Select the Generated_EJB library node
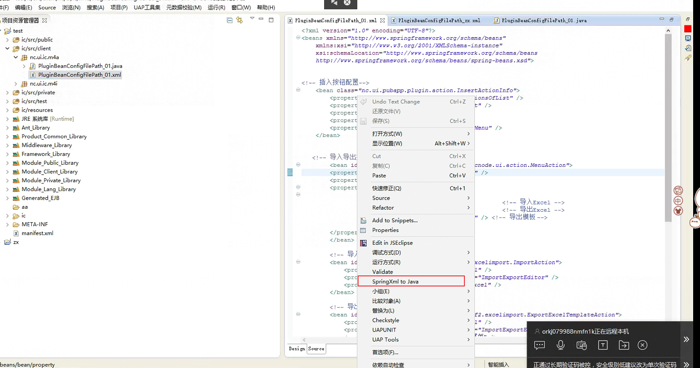 [40, 198]
